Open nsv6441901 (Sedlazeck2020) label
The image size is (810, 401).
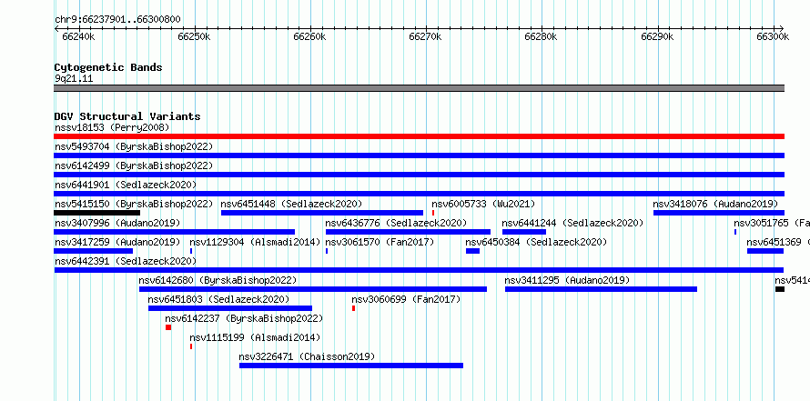pos(126,185)
